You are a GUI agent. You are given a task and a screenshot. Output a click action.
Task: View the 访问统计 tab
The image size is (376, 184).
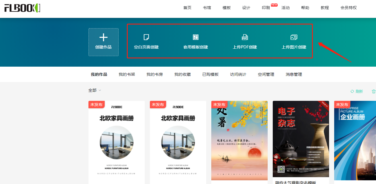point(238,74)
